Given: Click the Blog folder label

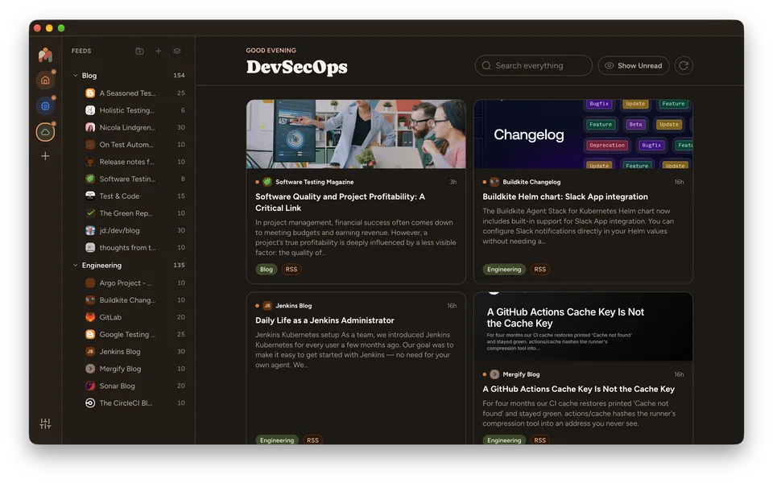Looking at the screenshot, I should click(x=89, y=76).
